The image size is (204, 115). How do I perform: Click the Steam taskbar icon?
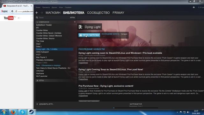click(31, 112)
